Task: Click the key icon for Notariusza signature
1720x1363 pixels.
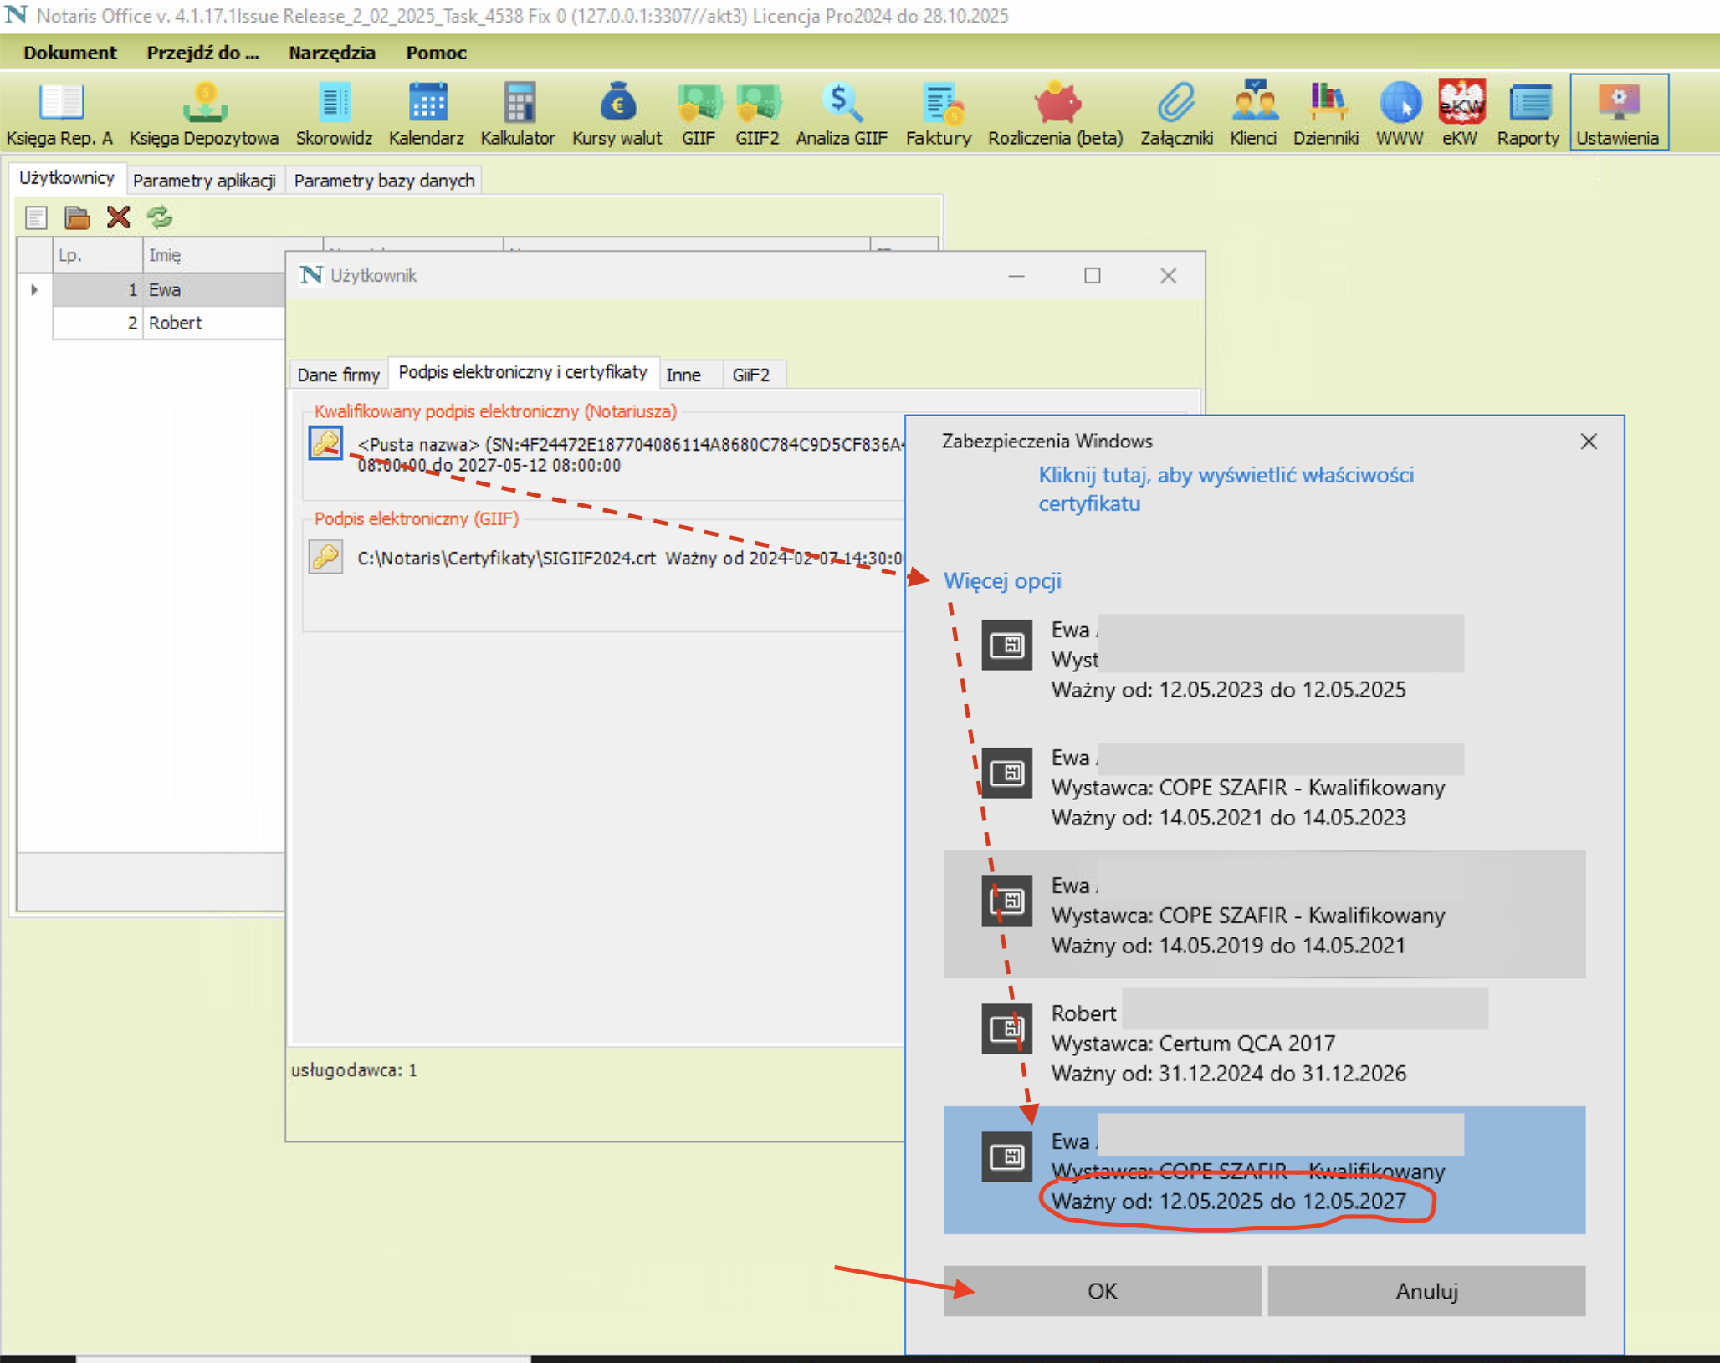Action: pos(325,443)
